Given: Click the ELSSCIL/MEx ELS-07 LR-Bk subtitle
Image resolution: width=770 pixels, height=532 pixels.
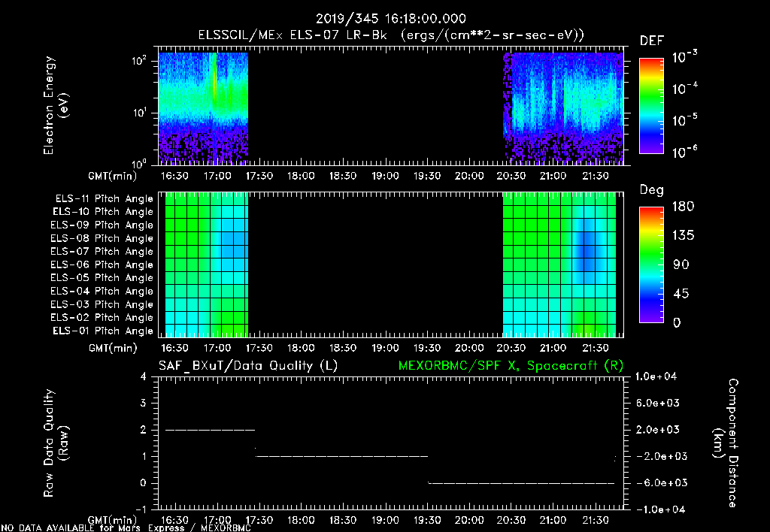Looking at the screenshot, I should [391, 35].
